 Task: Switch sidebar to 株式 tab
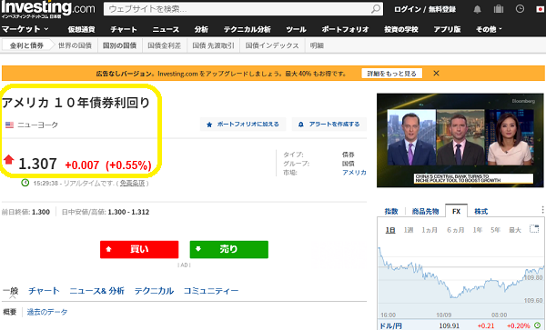(x=480, y=211)
